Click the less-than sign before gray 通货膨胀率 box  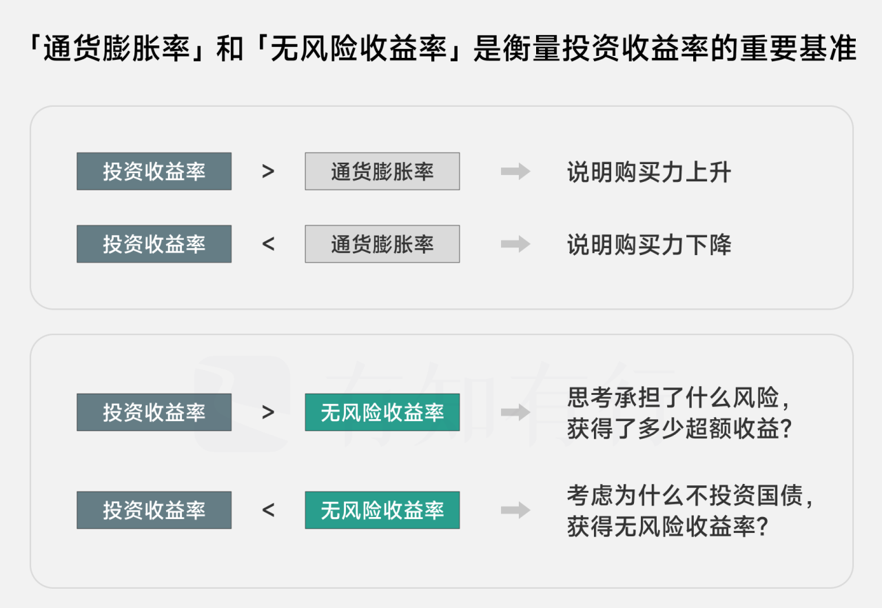point(268,244)
